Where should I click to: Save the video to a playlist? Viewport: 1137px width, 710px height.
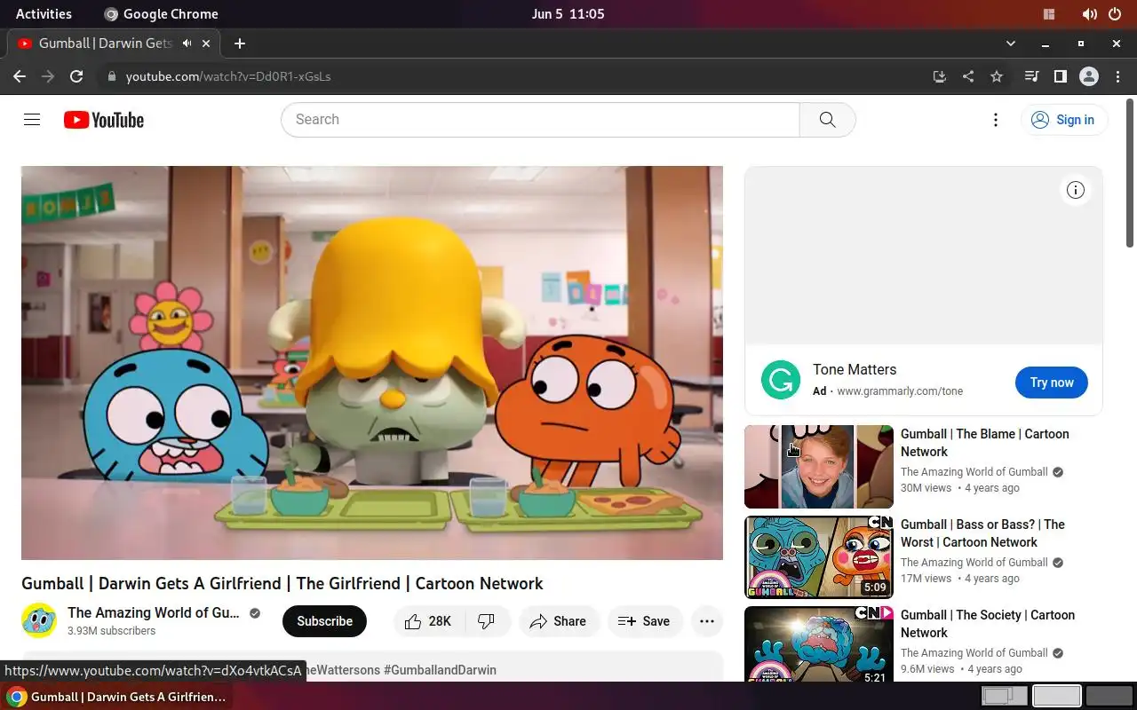645,621
